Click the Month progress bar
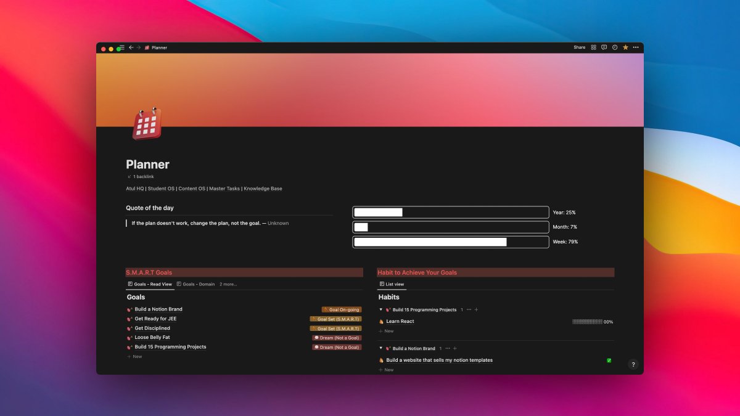740x416 pixels. point(450,227)
